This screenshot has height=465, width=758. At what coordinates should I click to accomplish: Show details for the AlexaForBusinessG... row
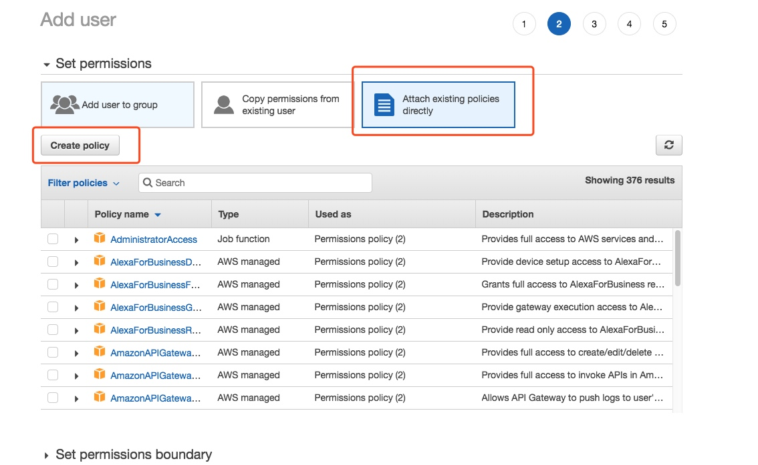coord(76,308)
